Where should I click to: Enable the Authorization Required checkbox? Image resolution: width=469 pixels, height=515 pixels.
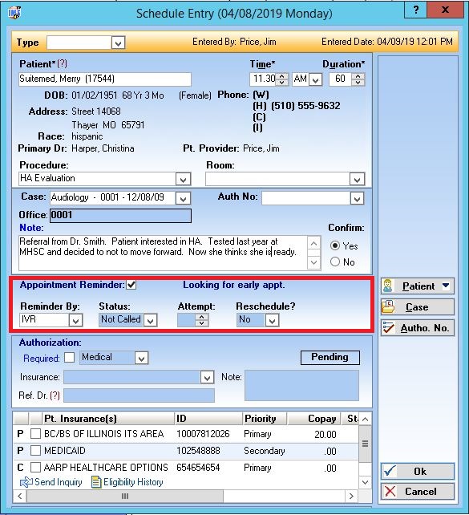69,357
